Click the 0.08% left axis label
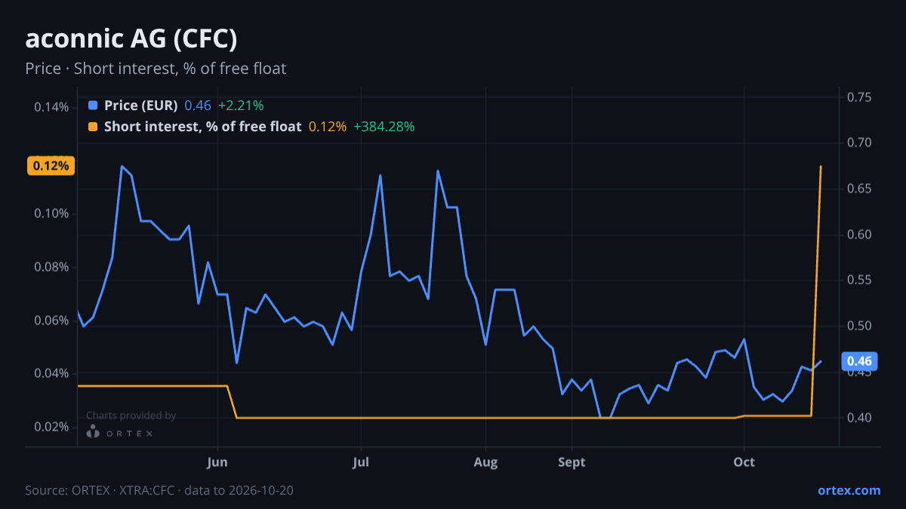The height and width of the screenshot is (509, 906). click(51, 267)
